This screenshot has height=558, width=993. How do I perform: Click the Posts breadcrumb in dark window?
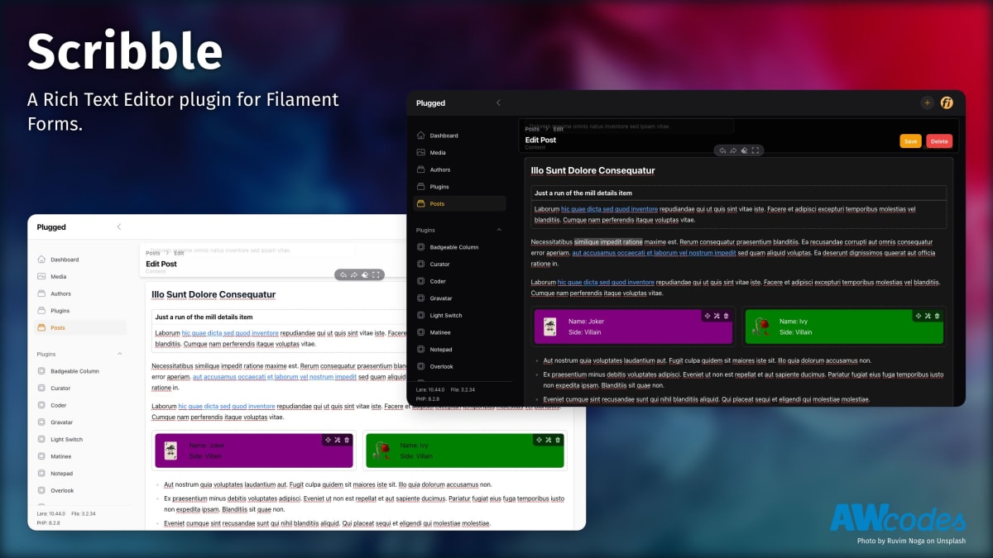[x=532, y=129]
